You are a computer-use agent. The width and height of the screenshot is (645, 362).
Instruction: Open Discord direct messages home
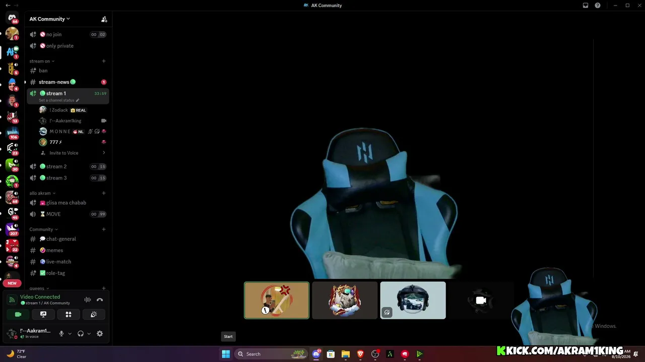(12, 17)
